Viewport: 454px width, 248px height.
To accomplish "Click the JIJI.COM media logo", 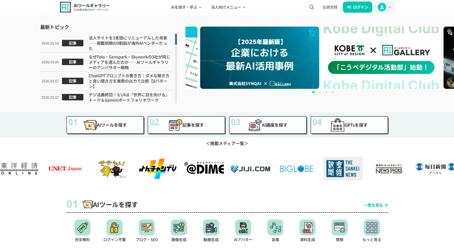I will click(250, 169).
